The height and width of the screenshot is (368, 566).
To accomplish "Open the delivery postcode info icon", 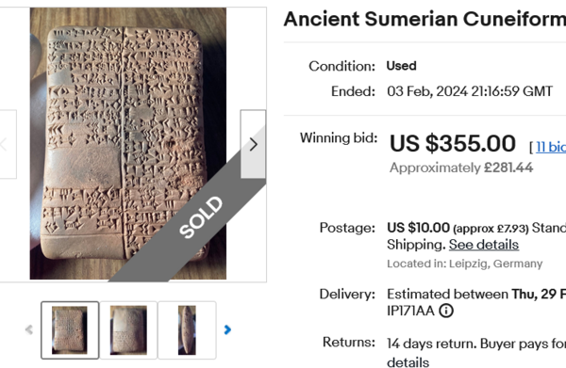I will point(446,311).
